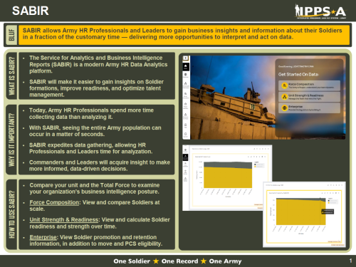Open the Unit Strength & Readiness card

[309, 97]
